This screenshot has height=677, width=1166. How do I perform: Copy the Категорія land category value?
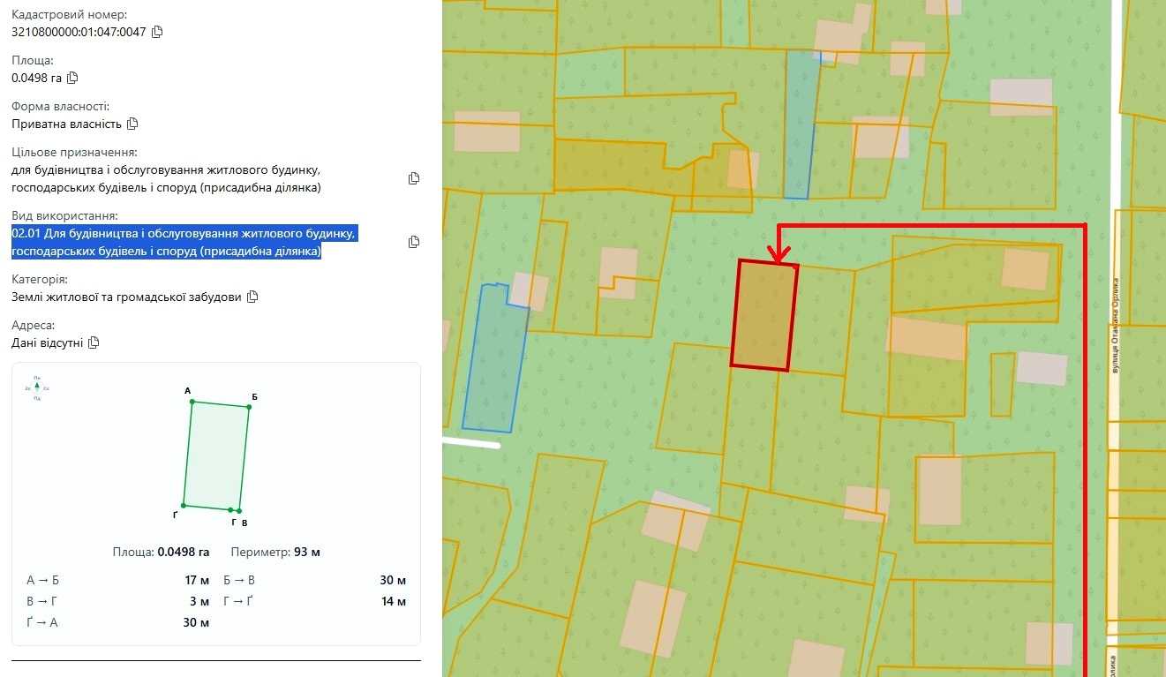tap(252, 297)
